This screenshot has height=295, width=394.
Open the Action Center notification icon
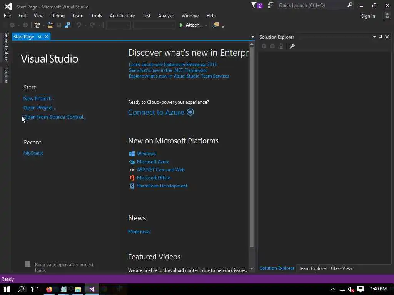pyautogui.click(x=361, y=289)
